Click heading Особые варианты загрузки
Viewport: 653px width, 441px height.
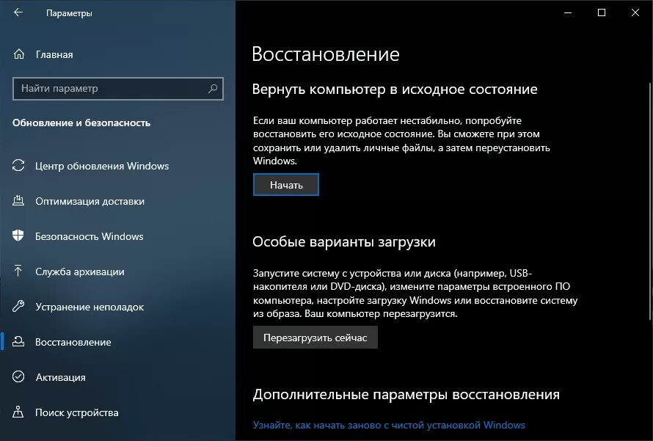[344, 241]
